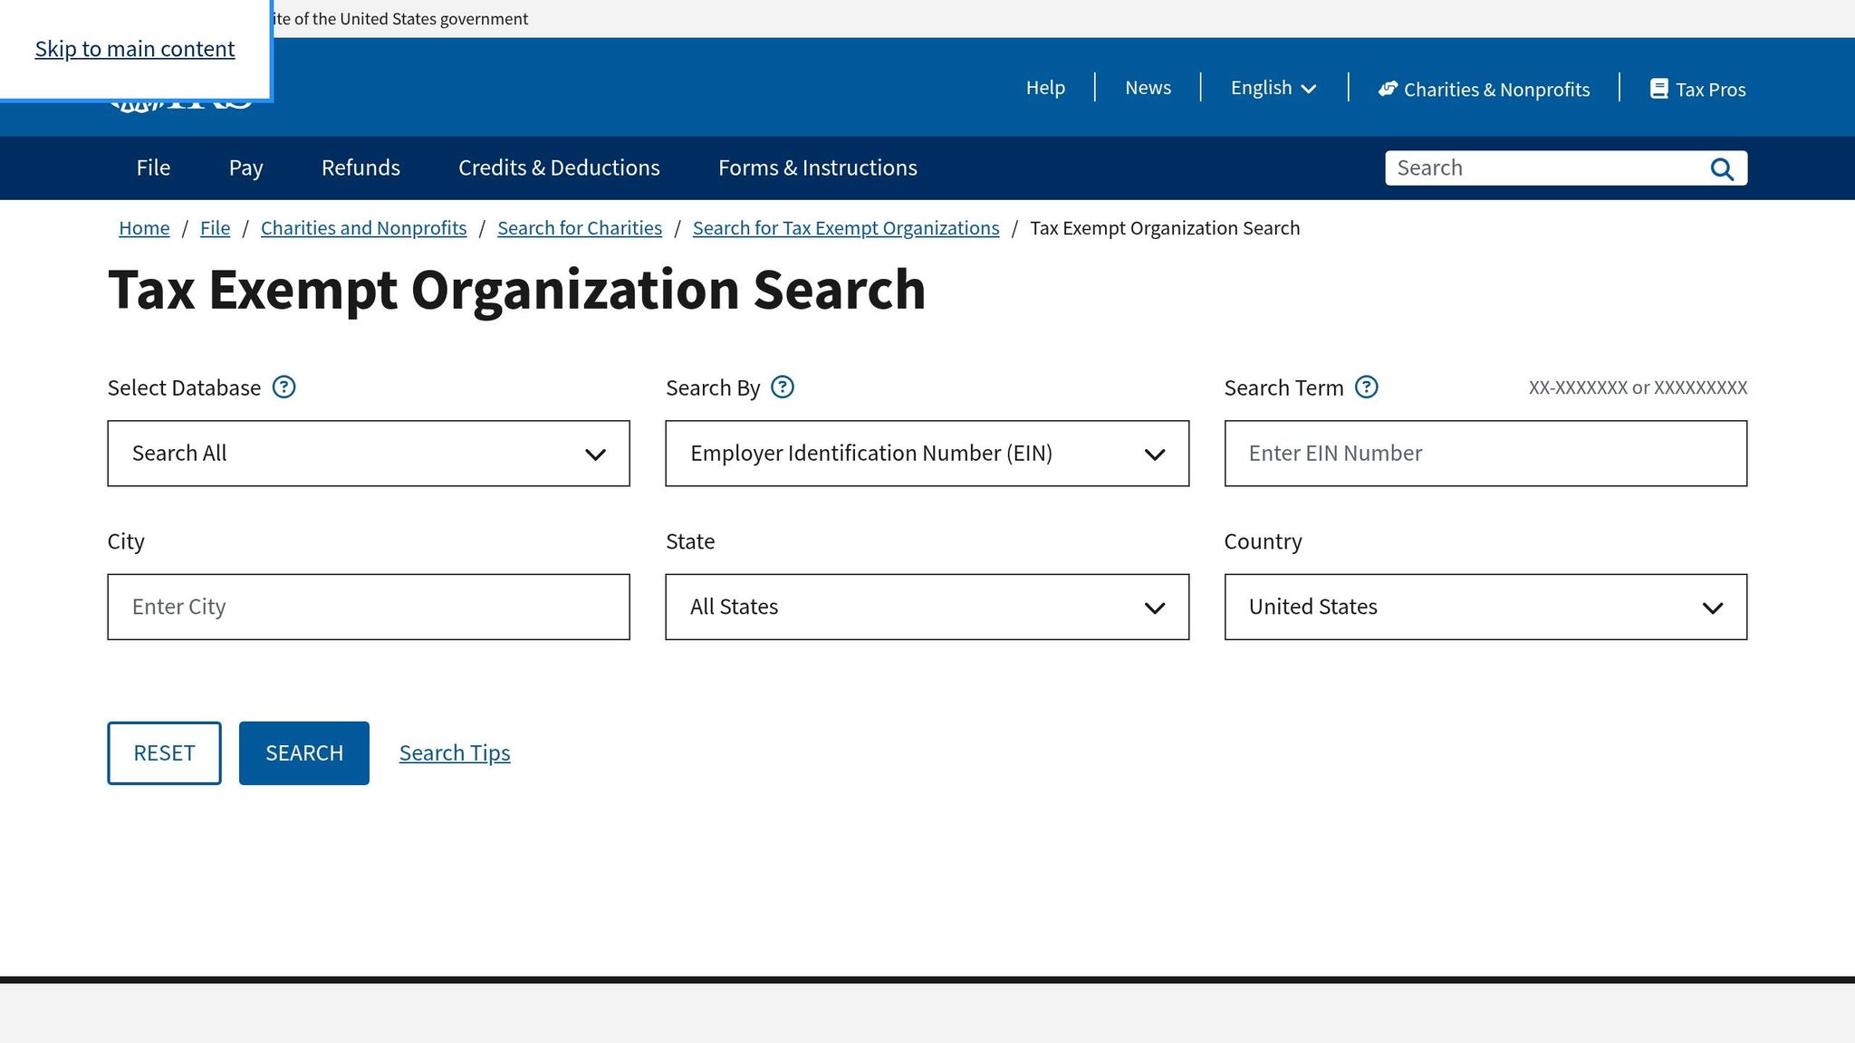This screenshot has height=1043, width=1855.
Task: Open the Pay navigation menu
Action: [x=245, y=168]
